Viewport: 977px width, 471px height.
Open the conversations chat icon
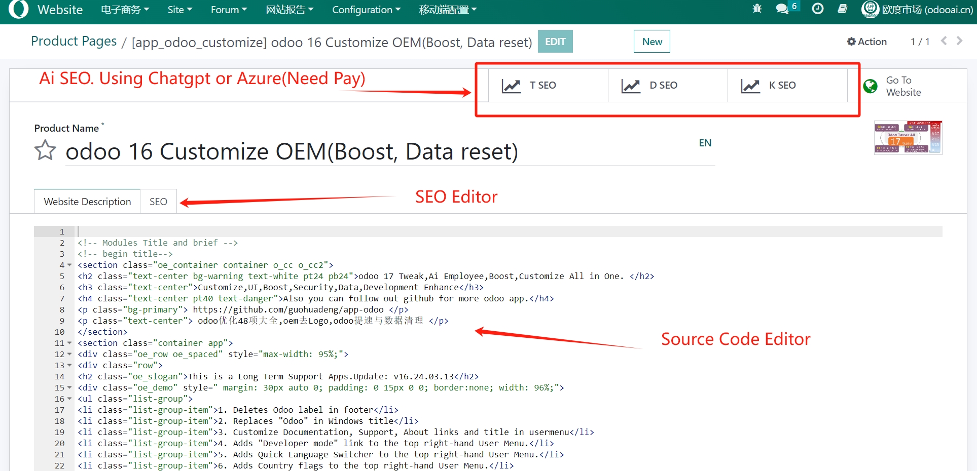coord(782,9)
